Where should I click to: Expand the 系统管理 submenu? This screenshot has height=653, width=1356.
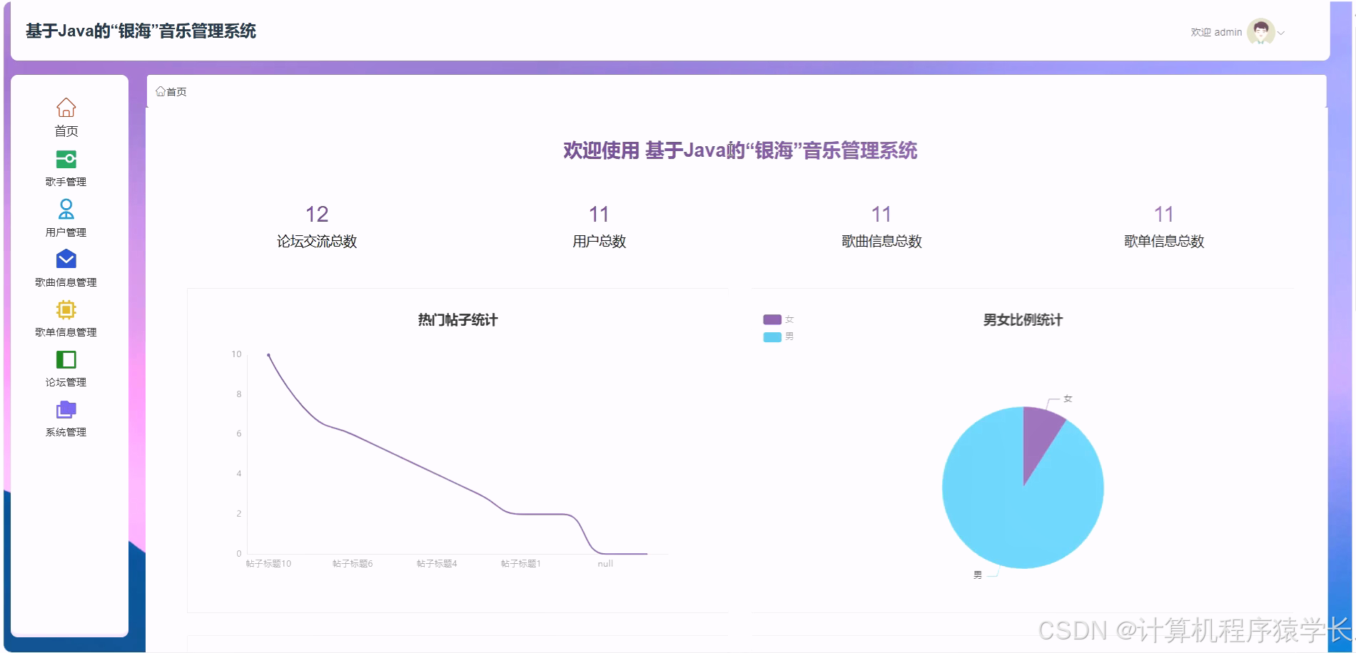(66, 431)
